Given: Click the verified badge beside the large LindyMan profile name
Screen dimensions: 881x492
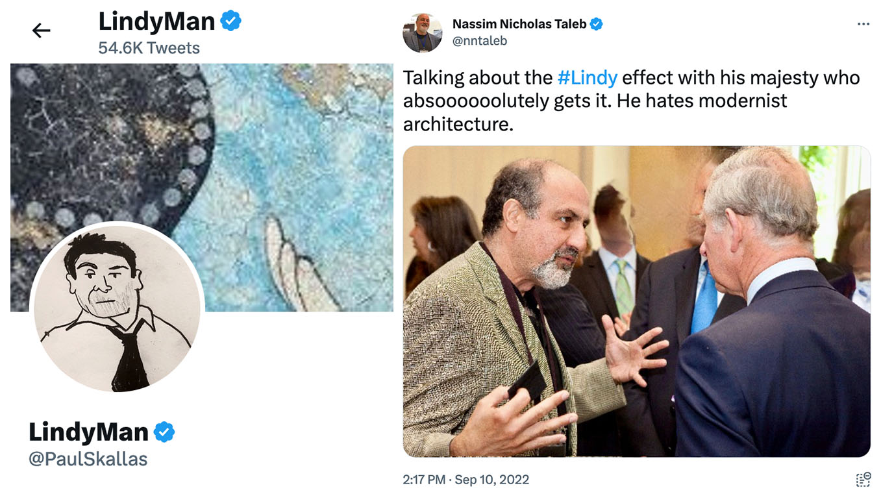Looking at the screenshot, I should [164, 432].
